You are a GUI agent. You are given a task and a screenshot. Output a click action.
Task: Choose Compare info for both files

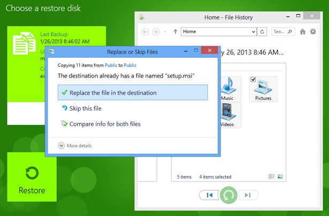point(104,124)
